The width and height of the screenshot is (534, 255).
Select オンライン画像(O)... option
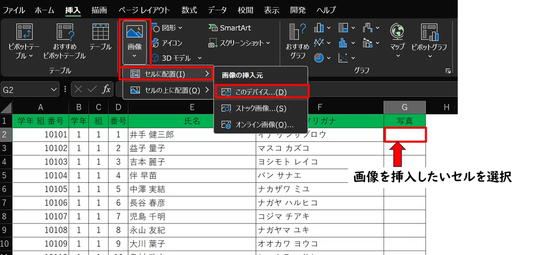pos(261,125)
